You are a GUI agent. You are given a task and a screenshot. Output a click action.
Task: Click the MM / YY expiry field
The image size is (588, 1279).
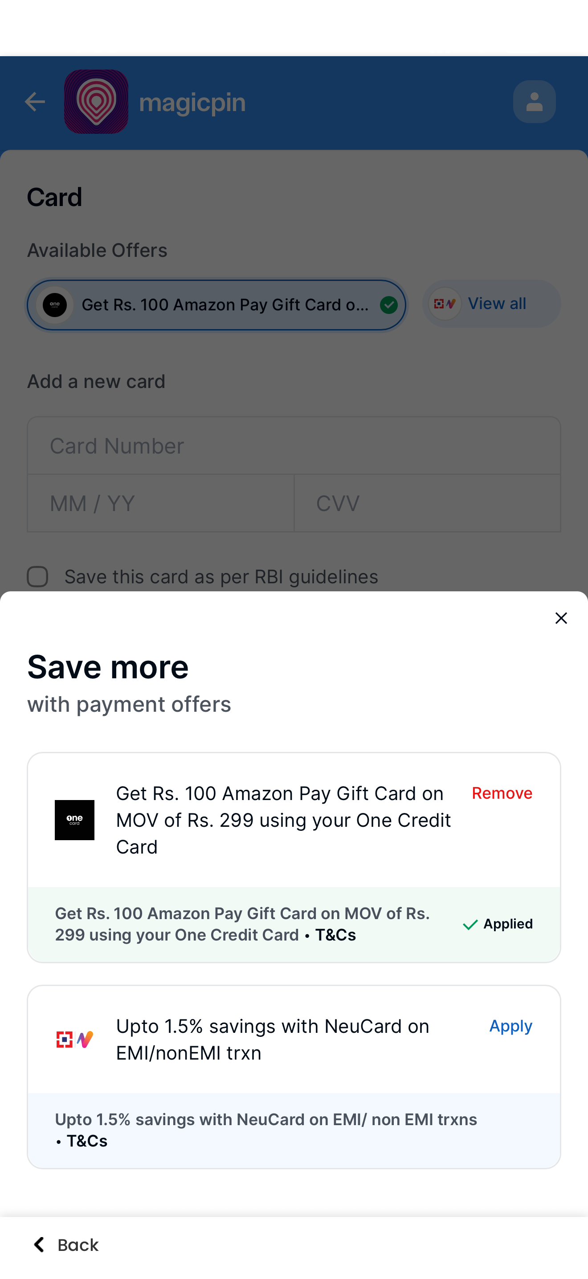(161, 503)
